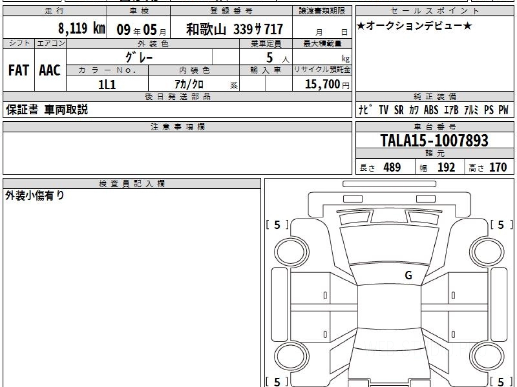Viewport: 517px width, 387px height.
Task: Select inspector note 外装小傷有り
Action: [x=35, y=196]
